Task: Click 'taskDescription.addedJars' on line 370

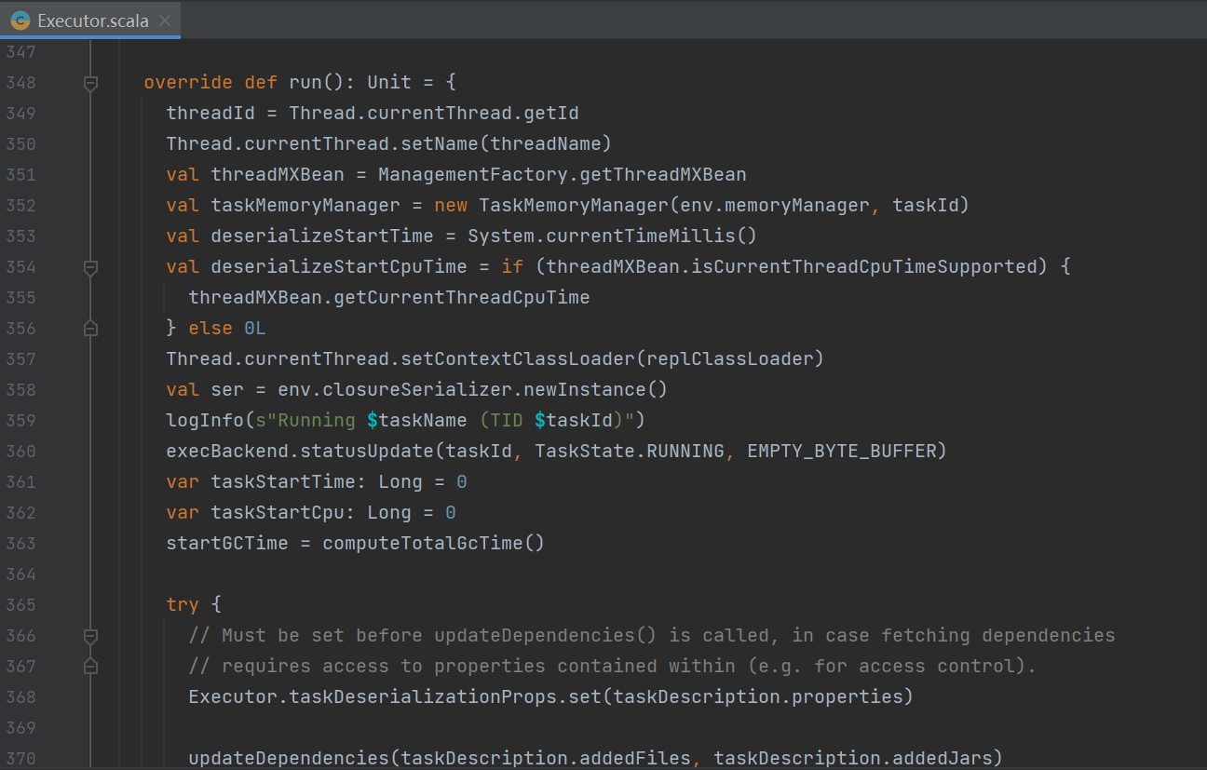Action: pos(853,758)
